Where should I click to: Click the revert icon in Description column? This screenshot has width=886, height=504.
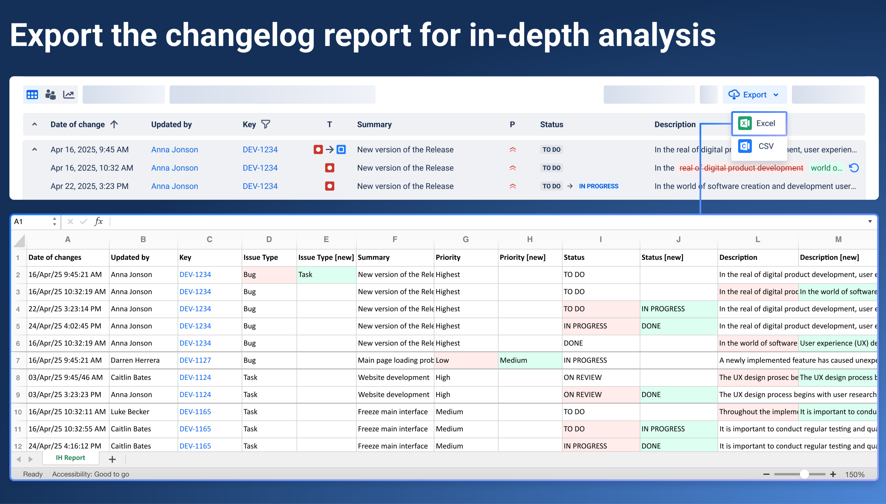point(854,168)
